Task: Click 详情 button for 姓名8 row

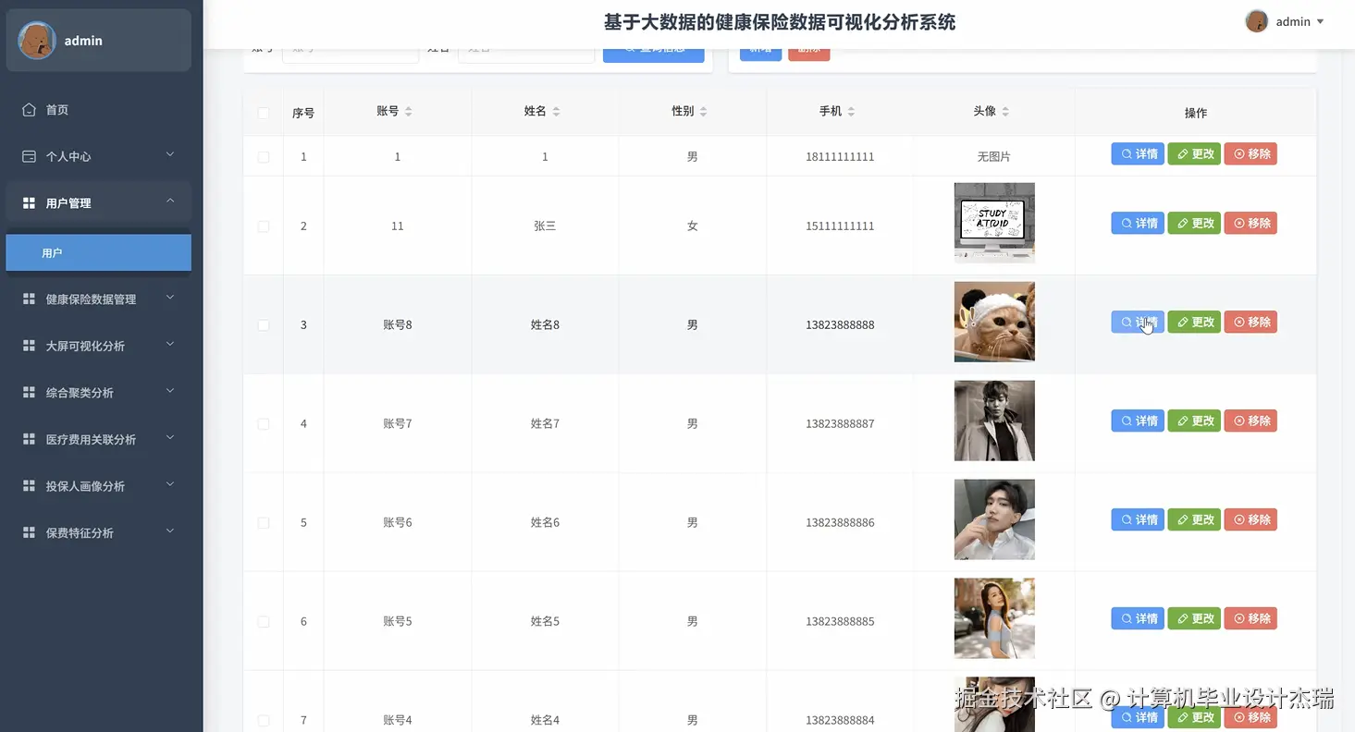Action: pos(1138,323)
